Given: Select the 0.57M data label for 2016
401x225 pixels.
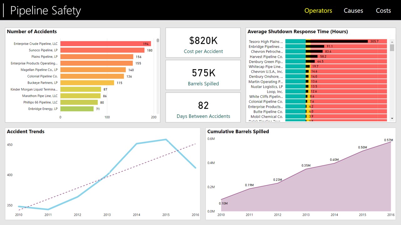Looking at the screenshot, I should (x=389, y=140).
